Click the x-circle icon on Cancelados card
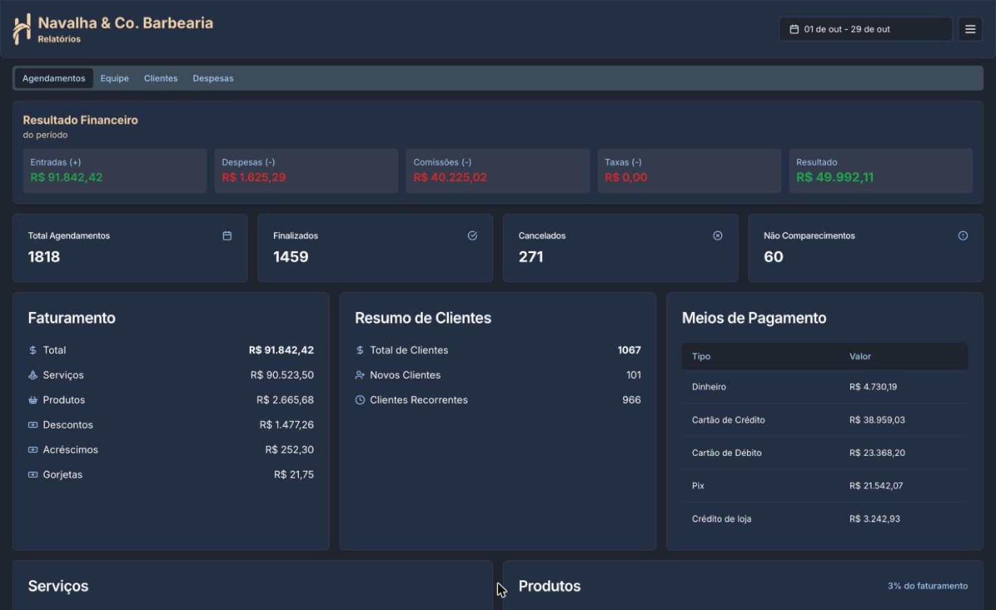Viewport: 996px width, 610px height. click(718, 236)
